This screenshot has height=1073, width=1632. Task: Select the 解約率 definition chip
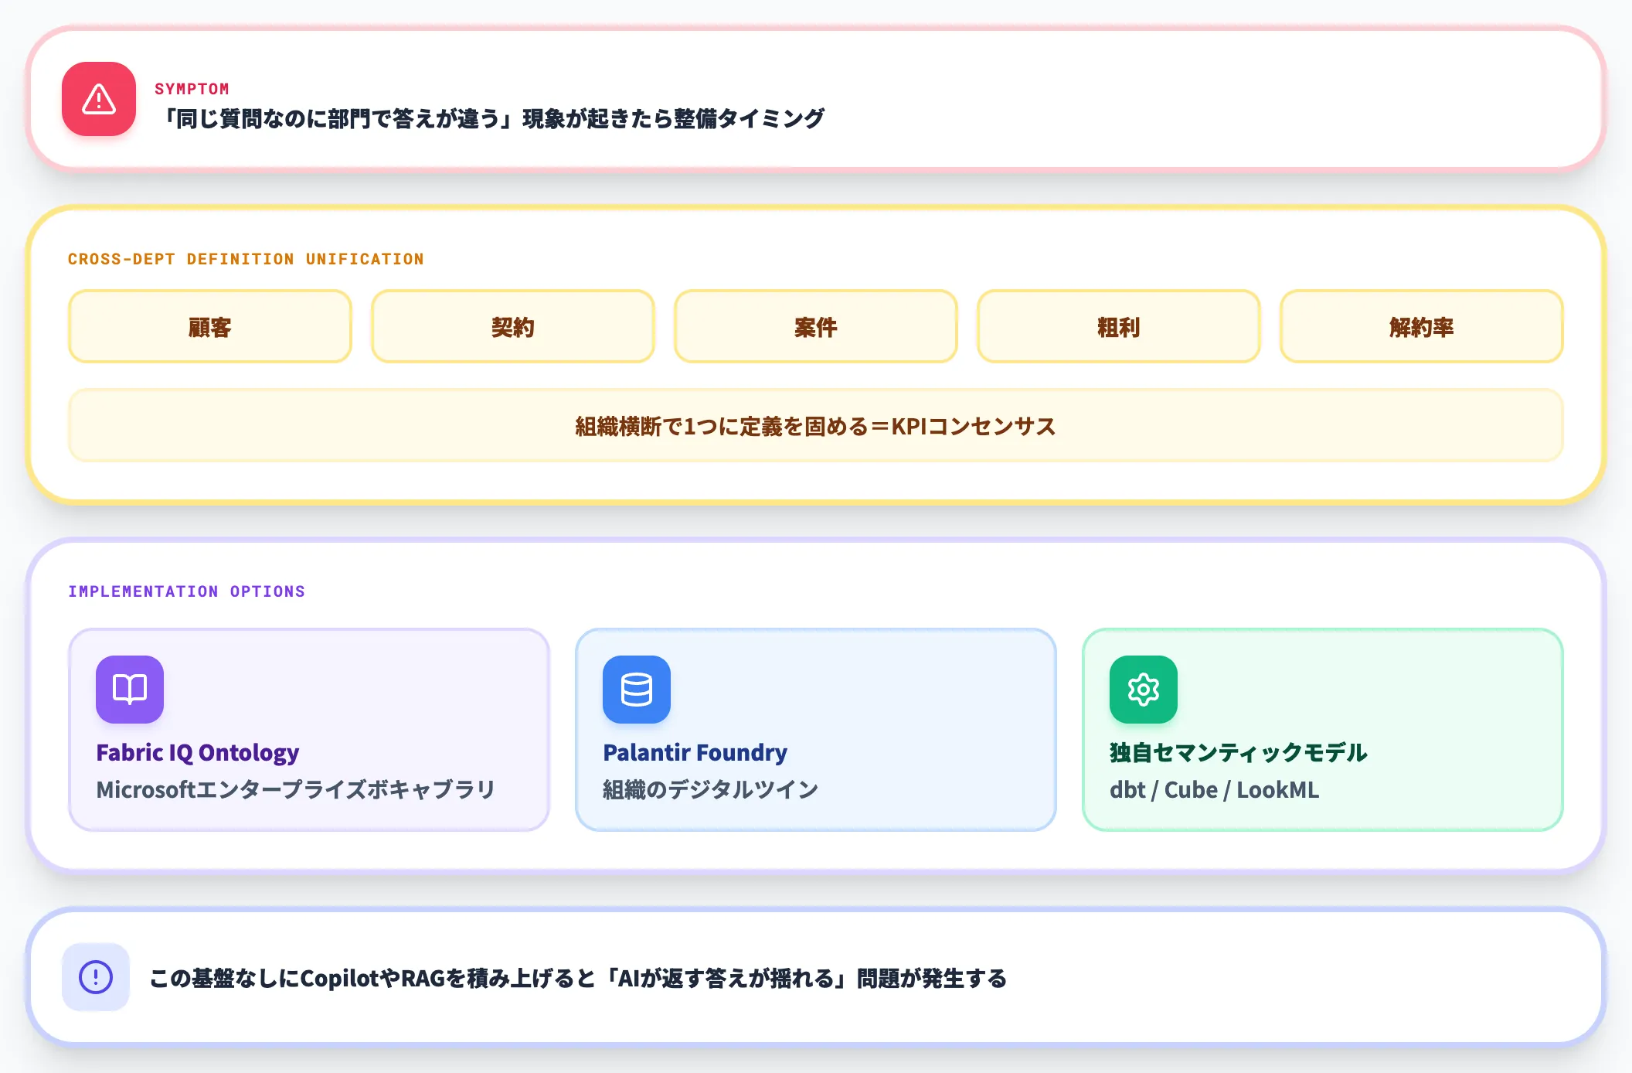1422,327
